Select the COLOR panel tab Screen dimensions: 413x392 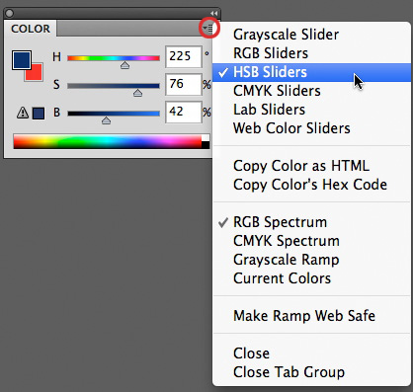point(31,29)
